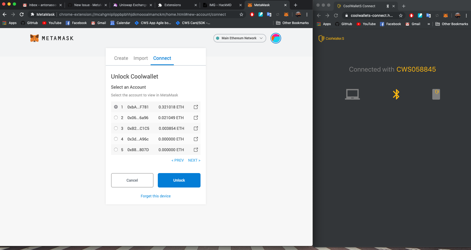Click the Bluetooth icon on CoolWallet page
This screenshot has height=250, width=471.
(x=396, y=94)
